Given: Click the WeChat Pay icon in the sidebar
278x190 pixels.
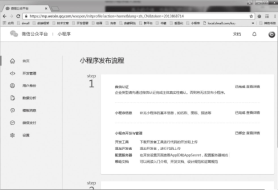Looking at the screenshot, I should pyautogui.click(x=12, y=122).
